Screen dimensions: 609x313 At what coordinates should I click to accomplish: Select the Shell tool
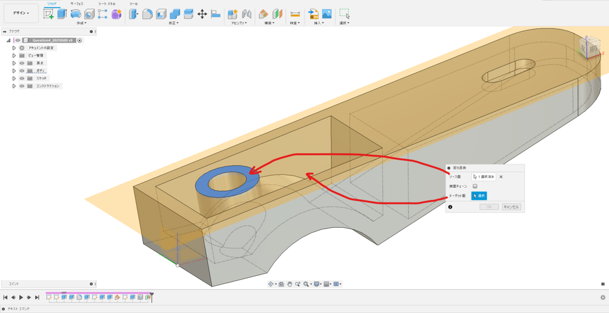161,14
